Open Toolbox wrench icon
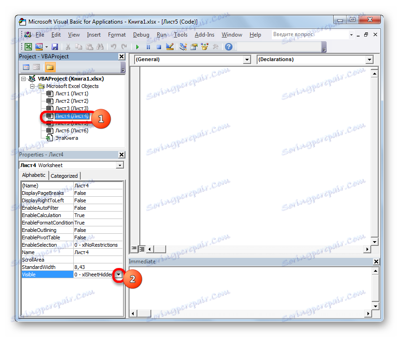The height and width of the screenshot is (337, 399). [x=216, y=47]
